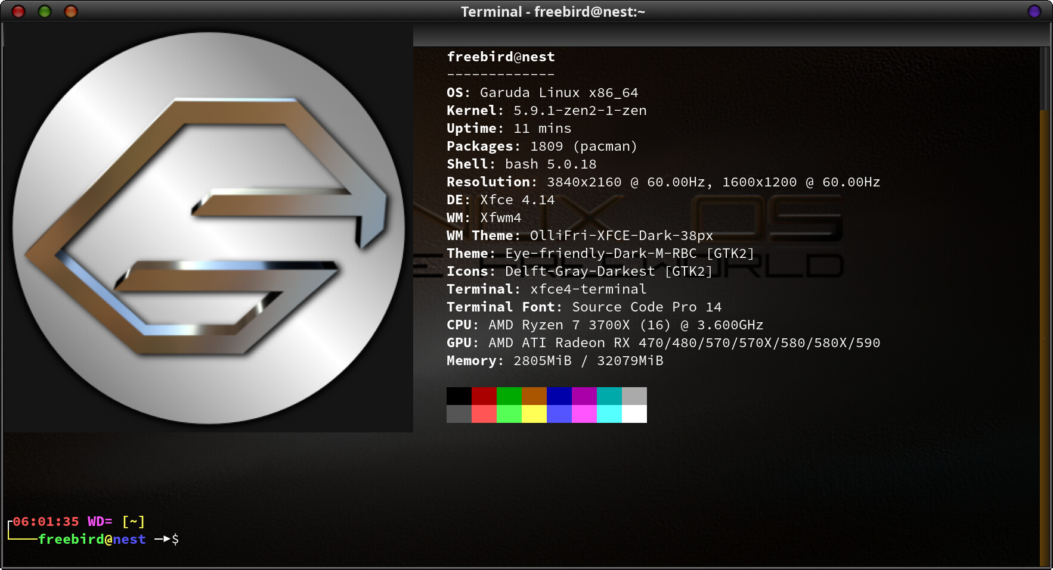Image resolution: width=1053 pixels, height=570 pixels.
Task: Click the yellow color block
Action: [534, 414]
